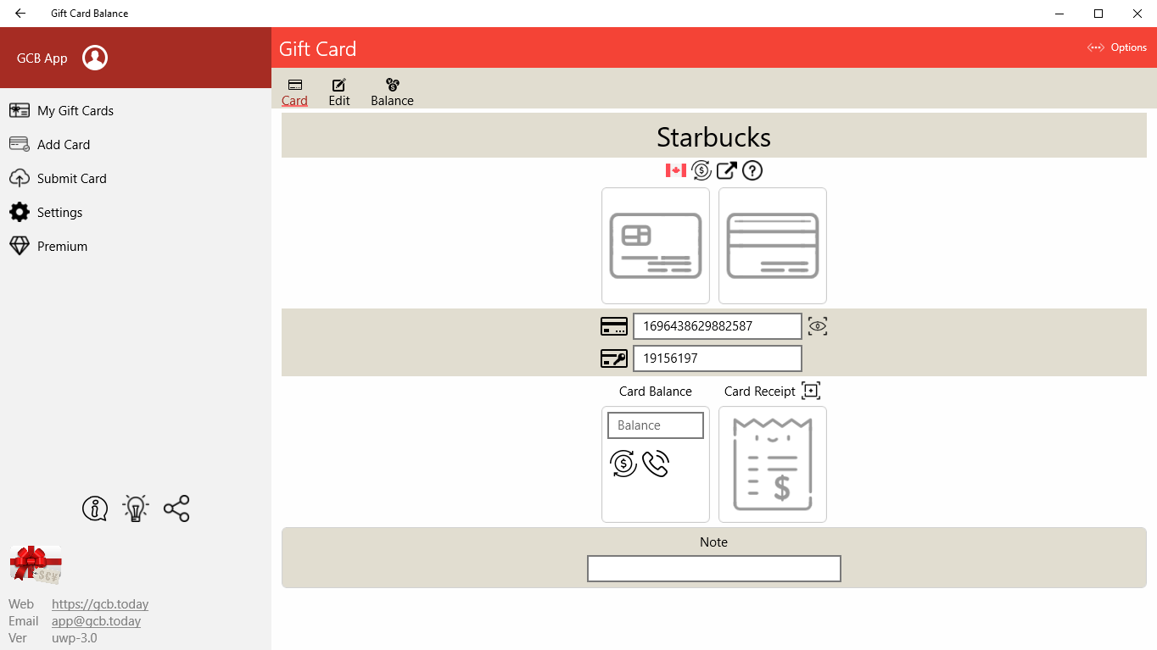
Task: Open the app@gcb.today email link
Action: [96, 621]
